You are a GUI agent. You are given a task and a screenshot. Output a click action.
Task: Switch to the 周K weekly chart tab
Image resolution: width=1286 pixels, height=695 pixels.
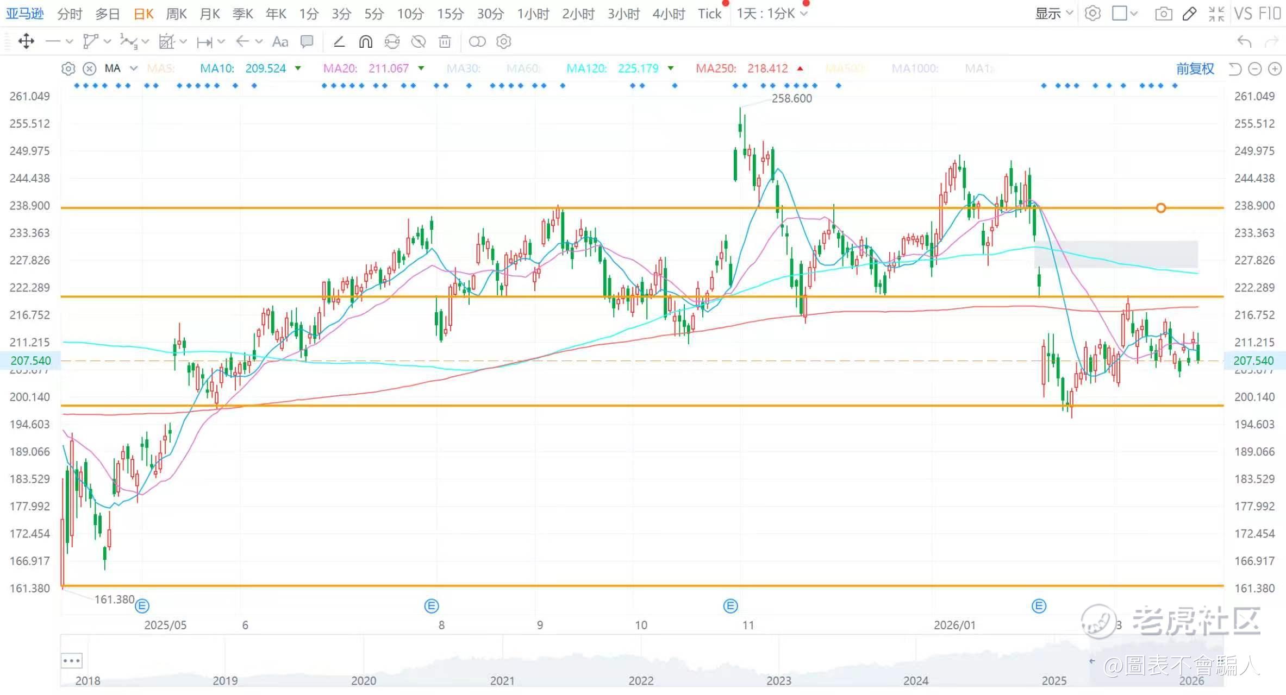tap(176, 14)
